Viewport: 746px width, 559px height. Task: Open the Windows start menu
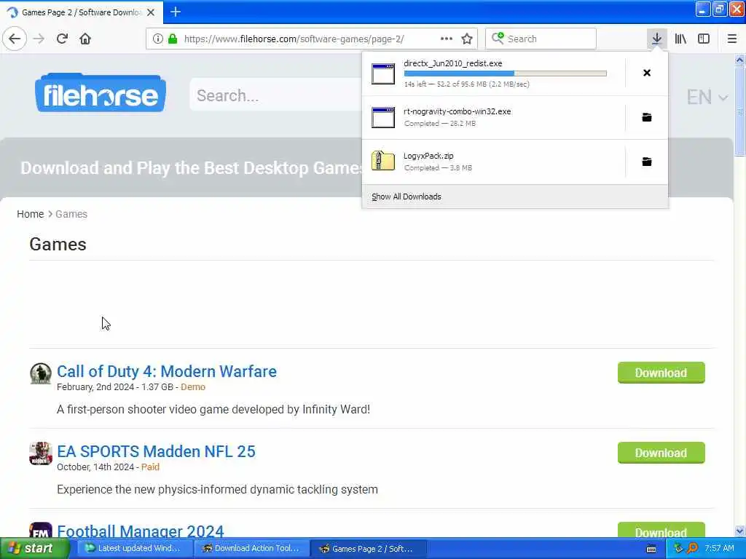35,548
